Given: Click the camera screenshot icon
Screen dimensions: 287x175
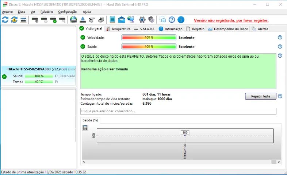Looking at the screenshot, I should tap(162, 20).
